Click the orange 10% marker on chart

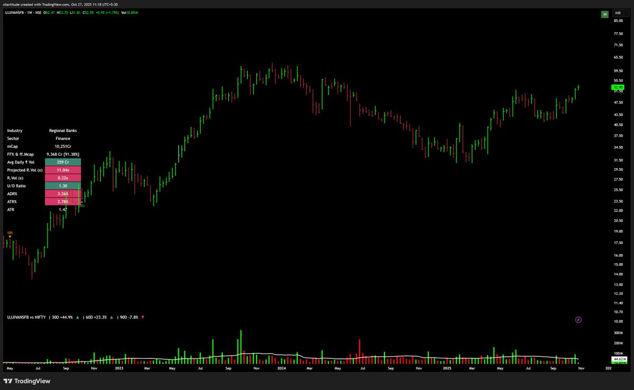pyautogui.click(x=10, y=234)
